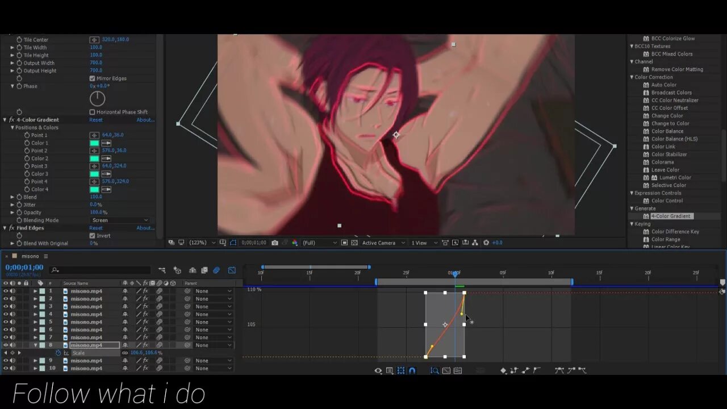Click the Easy Ease Out keyframe icon

click(582, 370)
